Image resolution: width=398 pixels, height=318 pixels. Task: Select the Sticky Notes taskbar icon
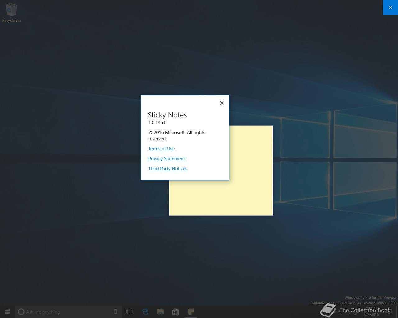click(x=191, y=312)
